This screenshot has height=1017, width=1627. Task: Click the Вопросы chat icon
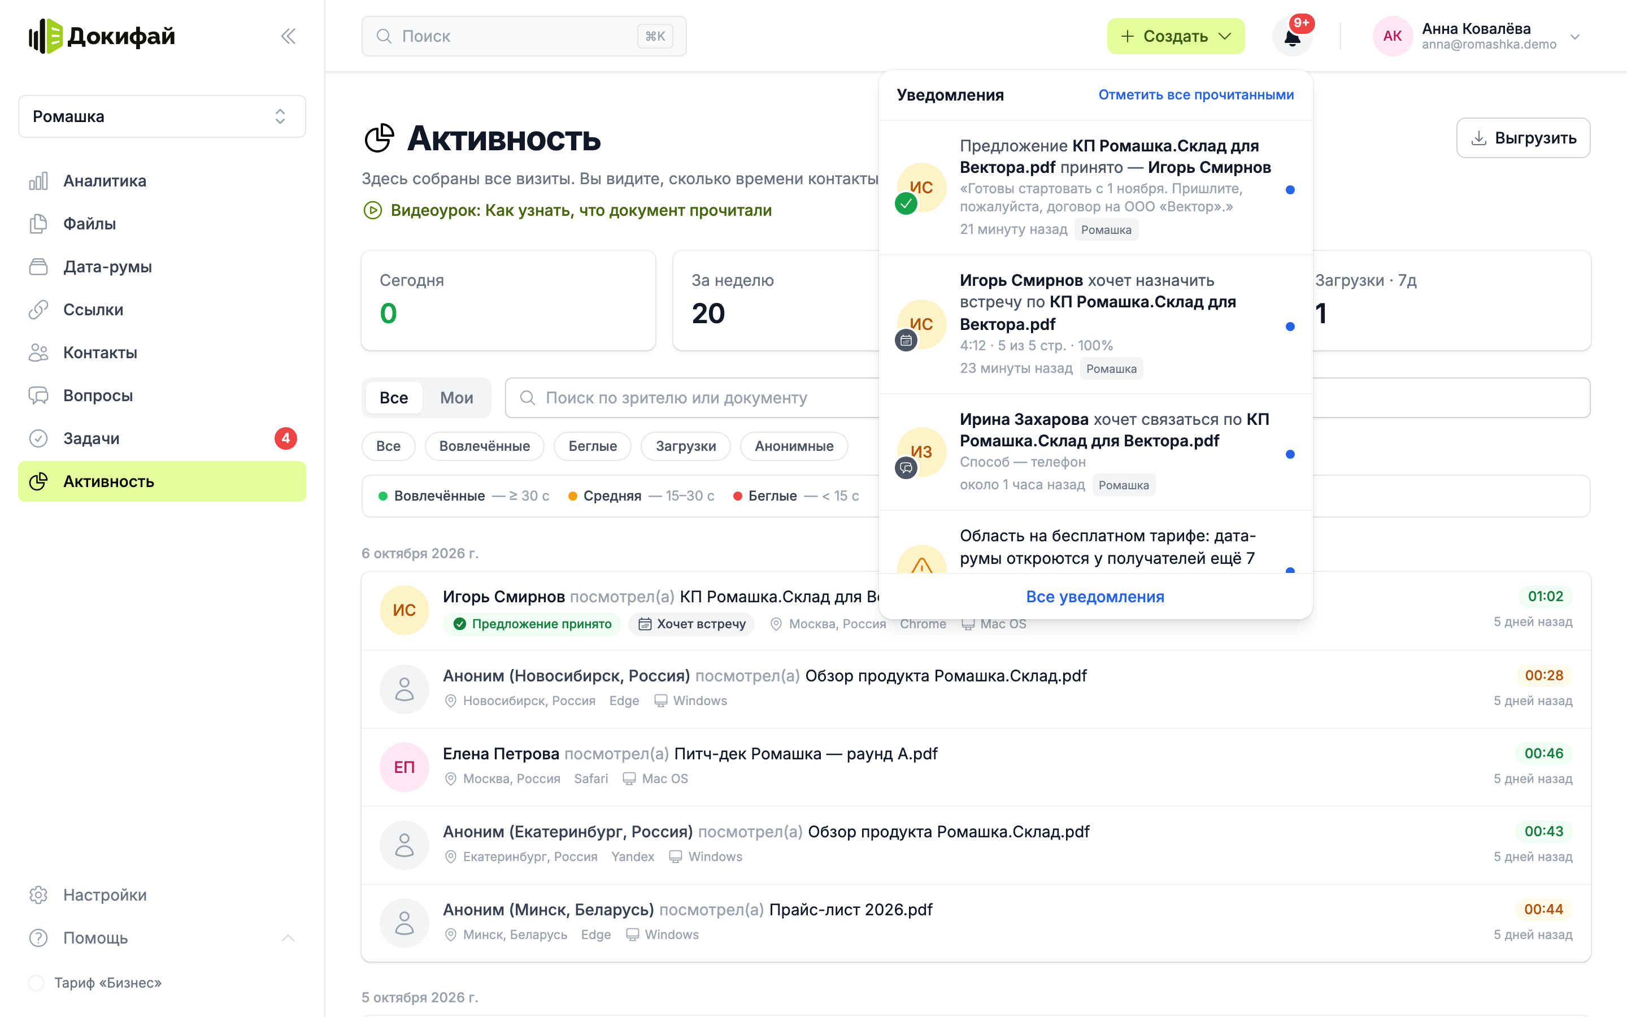click(38, 395)
